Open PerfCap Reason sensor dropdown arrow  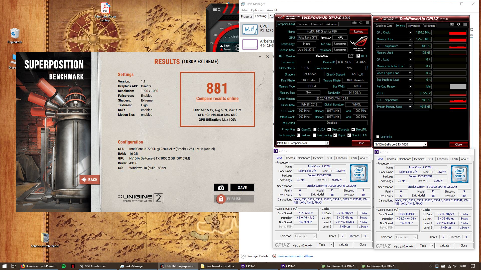click(410, 86)
